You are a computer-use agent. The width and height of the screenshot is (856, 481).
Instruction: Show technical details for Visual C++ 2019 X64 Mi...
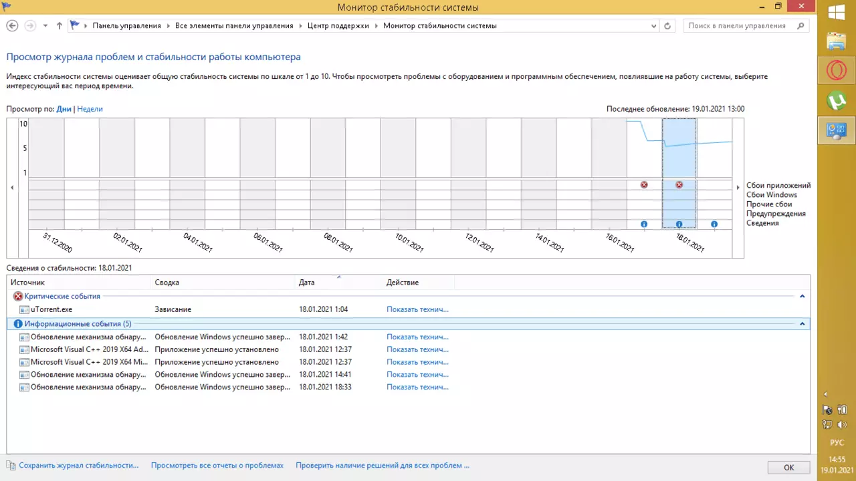417,362
